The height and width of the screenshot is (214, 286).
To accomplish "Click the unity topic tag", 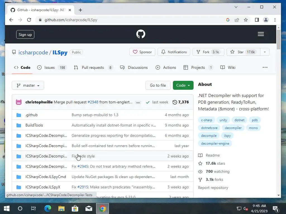I will 223,120.
